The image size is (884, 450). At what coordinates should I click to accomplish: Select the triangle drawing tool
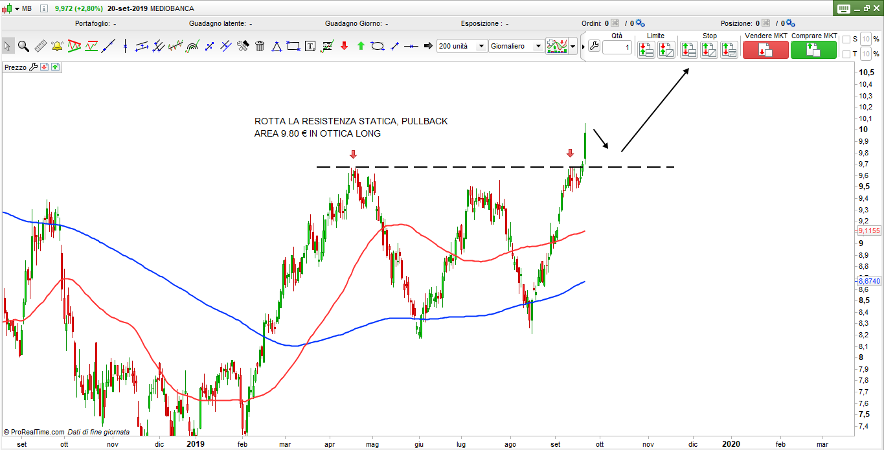click(x=277, y=46)
